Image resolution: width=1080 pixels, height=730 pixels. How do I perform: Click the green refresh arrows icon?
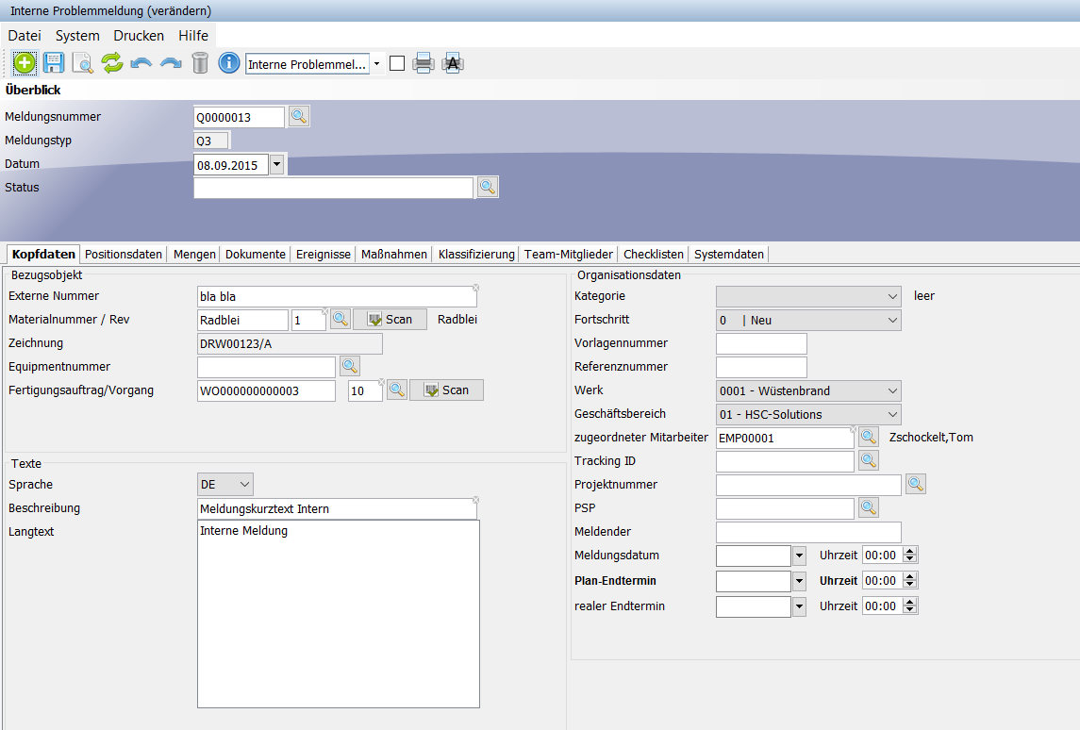[112, 63]
